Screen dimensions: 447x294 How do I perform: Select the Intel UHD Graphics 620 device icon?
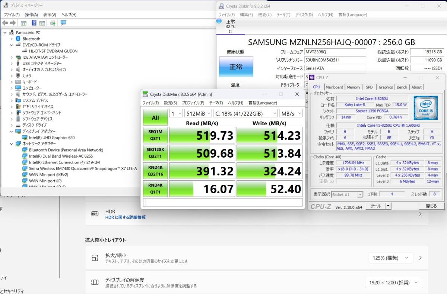pyautogui.click(x=25, y=138)
